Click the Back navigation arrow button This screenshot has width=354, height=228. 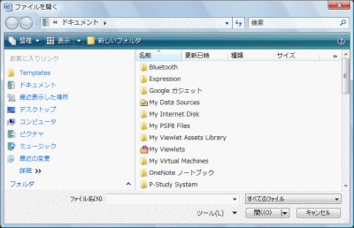point(12,23)
